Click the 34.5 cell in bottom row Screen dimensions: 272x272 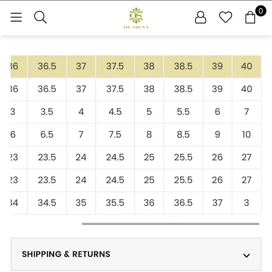(x=47, y=203)
